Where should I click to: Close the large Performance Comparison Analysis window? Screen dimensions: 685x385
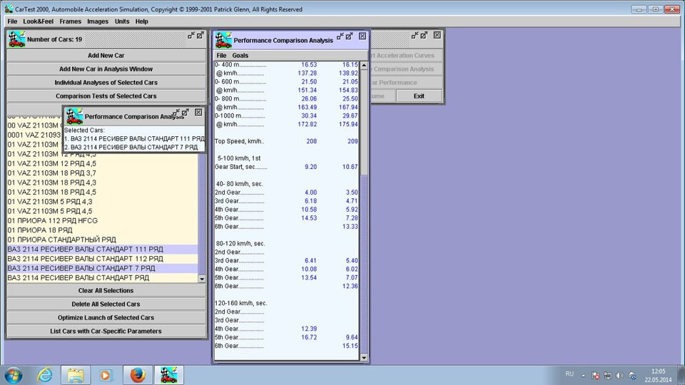(362, 36)
